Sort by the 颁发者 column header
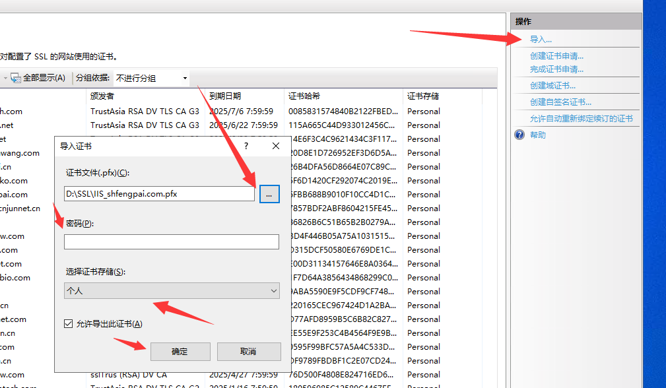The height and width of the screenshot is (388, 666). (x=102, y=96)
